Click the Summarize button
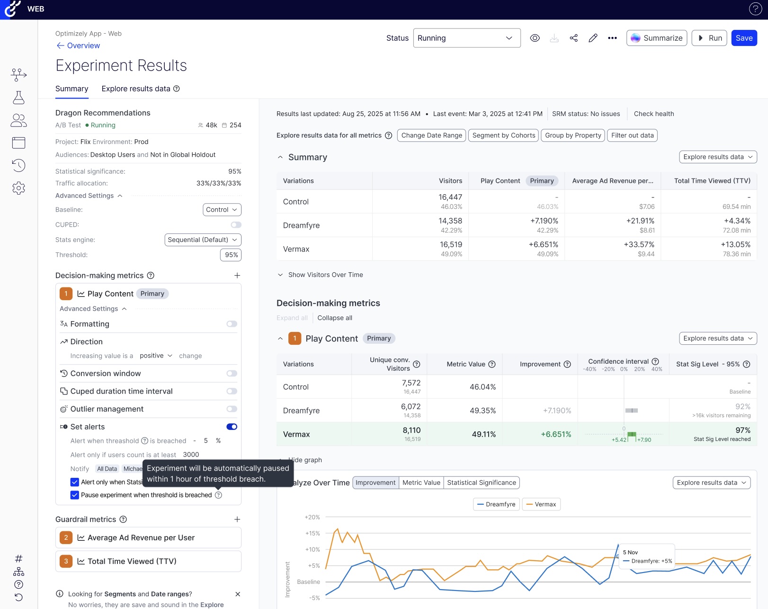 656,38
